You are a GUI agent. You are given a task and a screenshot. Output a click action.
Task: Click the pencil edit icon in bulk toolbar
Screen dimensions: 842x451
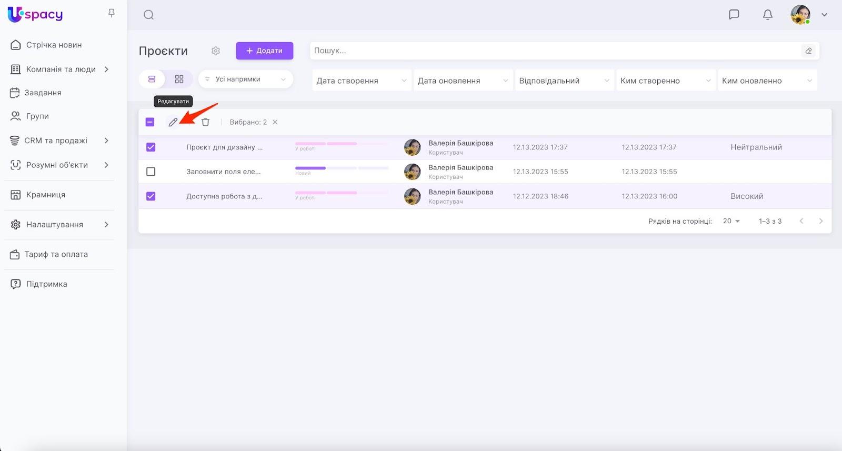pyautogui.click(x=173, y=122)
